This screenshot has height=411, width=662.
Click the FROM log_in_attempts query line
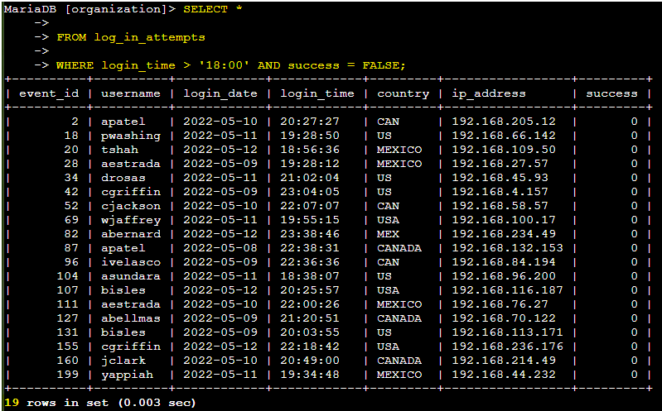(131, 37)
